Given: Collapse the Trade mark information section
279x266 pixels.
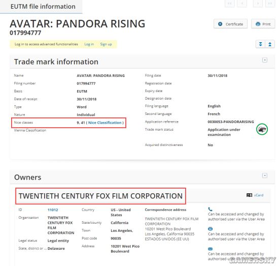Looking at the screenshot, I should point(265,60).
